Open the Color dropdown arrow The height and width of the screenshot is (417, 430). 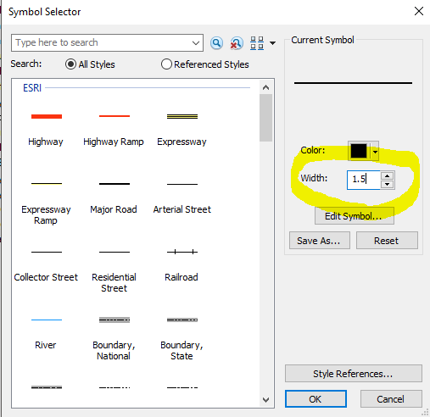pos(375,151)
